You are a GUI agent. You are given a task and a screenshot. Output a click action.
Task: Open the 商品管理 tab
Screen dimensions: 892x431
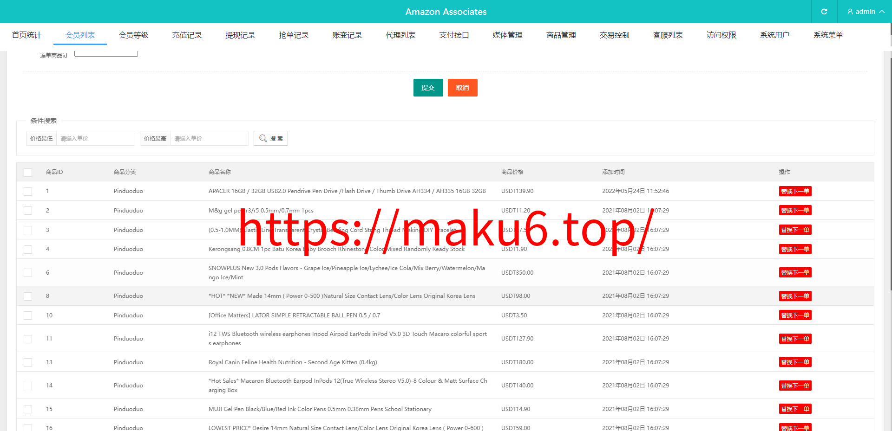pos(561,35)
